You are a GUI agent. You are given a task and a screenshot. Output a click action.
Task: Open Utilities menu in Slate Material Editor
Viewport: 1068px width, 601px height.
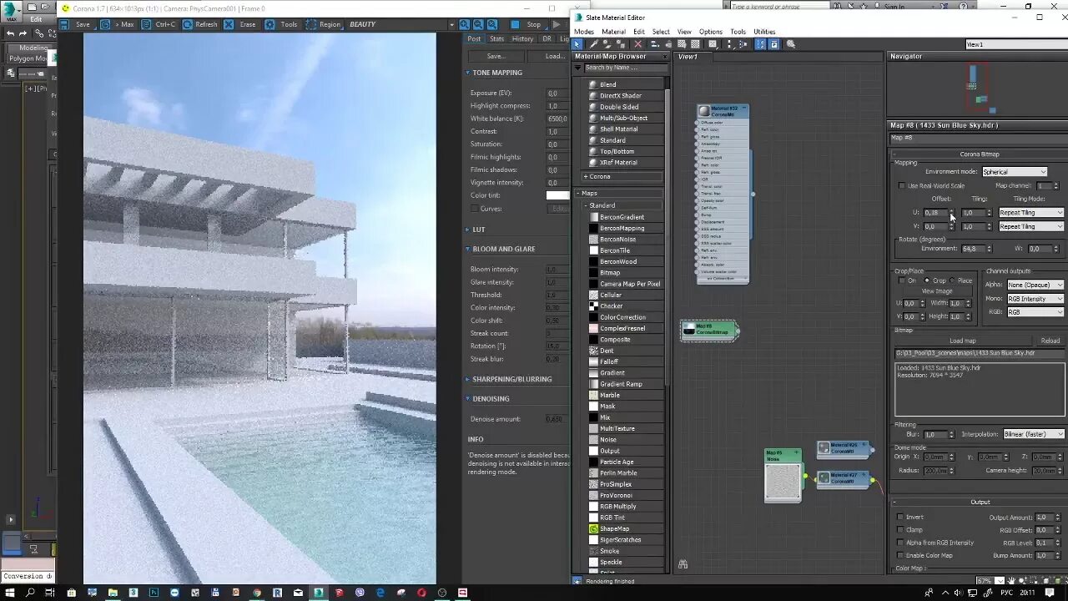[764, 32]
